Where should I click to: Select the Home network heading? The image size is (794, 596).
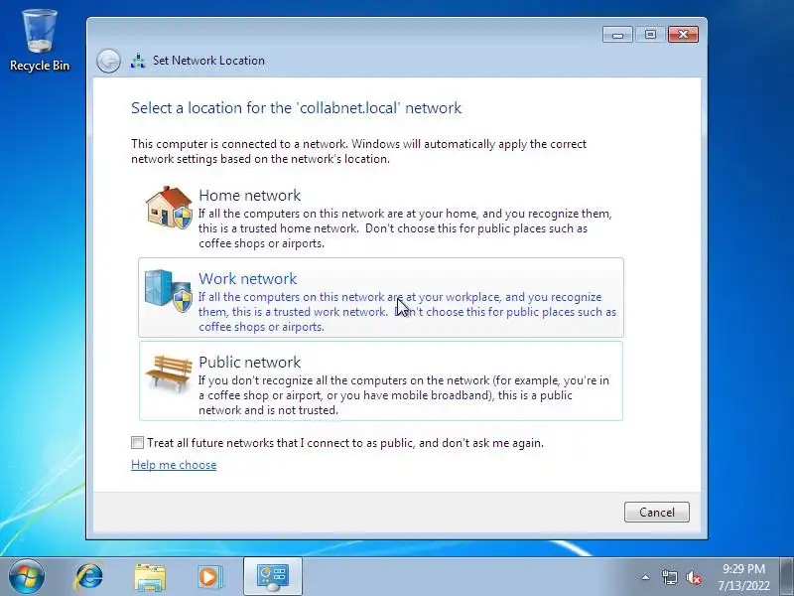[250, 195]
